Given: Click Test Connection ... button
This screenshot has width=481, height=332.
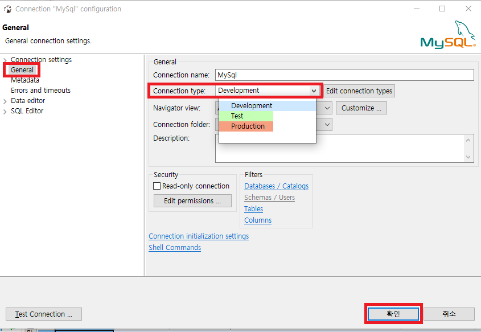Looking at the screenshot, I should [x=44, y=314].
